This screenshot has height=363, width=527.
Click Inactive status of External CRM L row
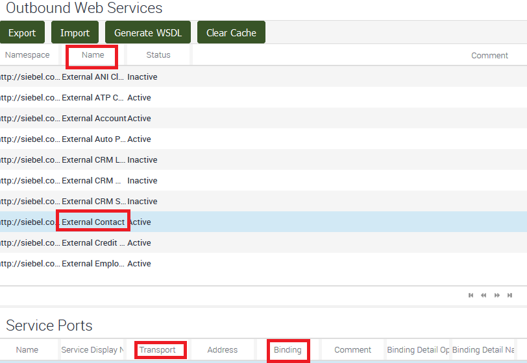coord(142,160)
